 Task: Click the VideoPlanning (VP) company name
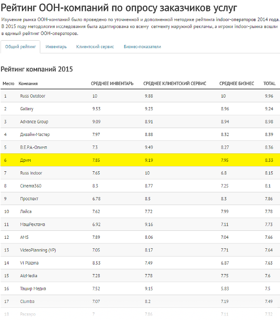coord(38,250)
